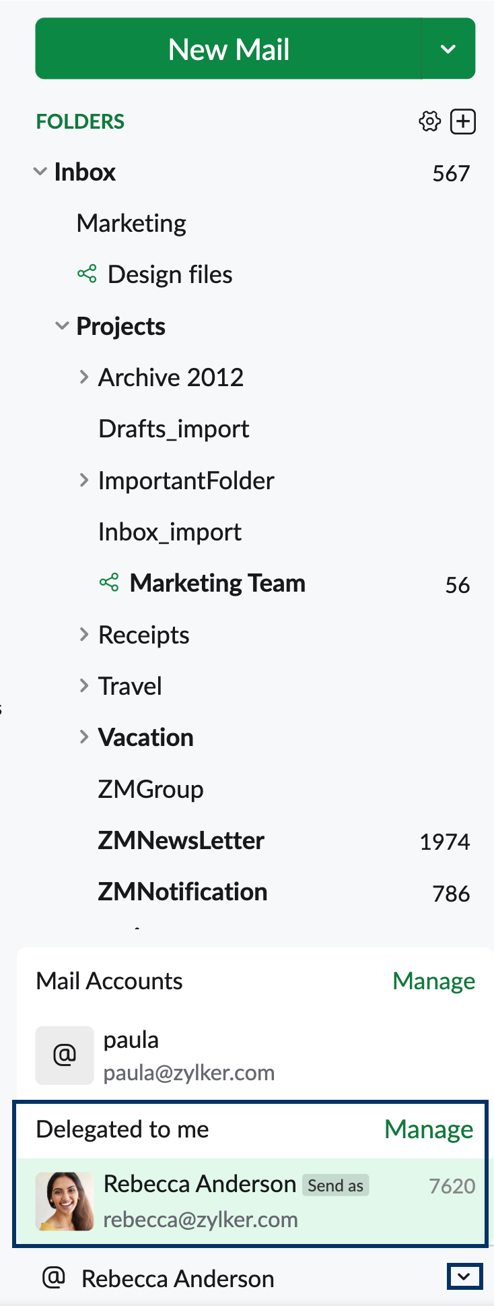Click Manage link for Mail Accounts
The image size is (494, 1306).
point(433,981)
